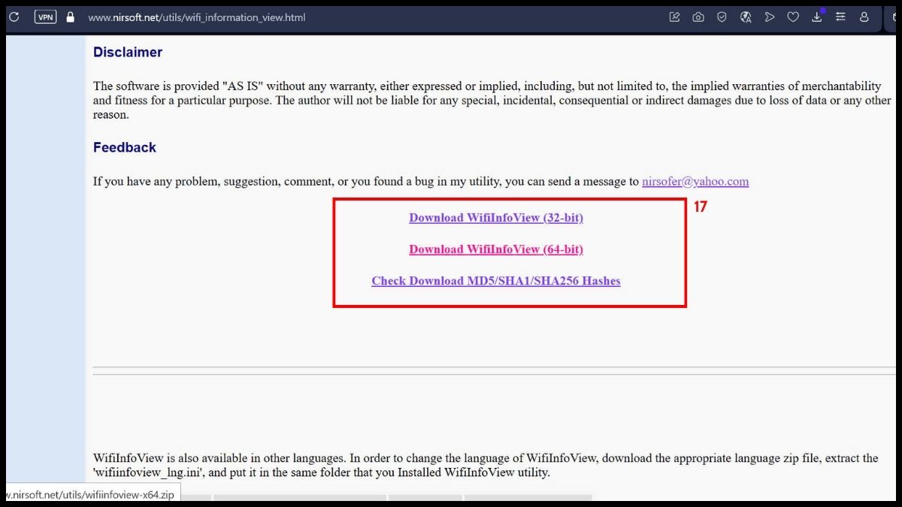
Task: Open the page translate icon
Action: click(746, 17)
